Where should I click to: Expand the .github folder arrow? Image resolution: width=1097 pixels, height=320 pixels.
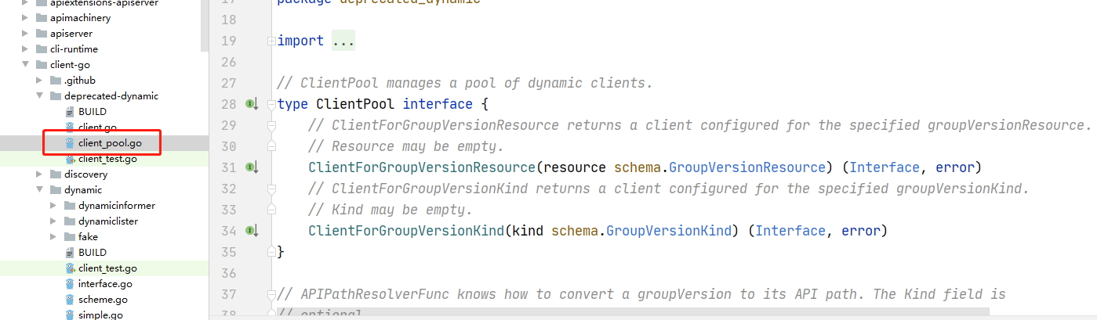click(39, 81)
